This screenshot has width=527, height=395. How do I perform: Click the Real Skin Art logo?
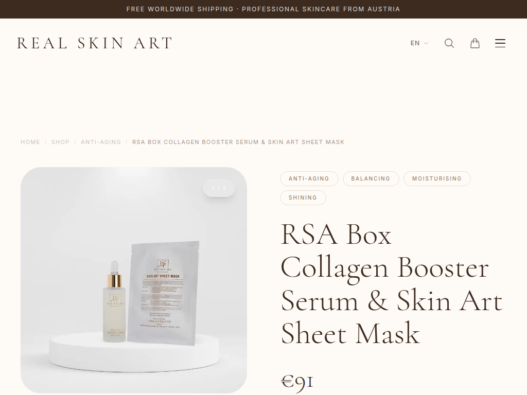point(95,43)
